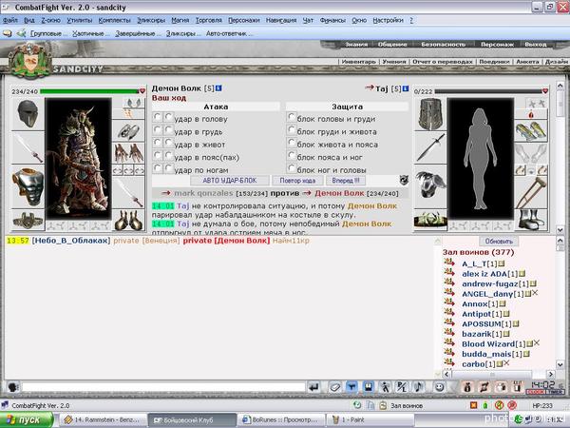Open the Эликсиры ... toolbar dropdown
The width and height of the screenshot is (570, 428).
183,33
